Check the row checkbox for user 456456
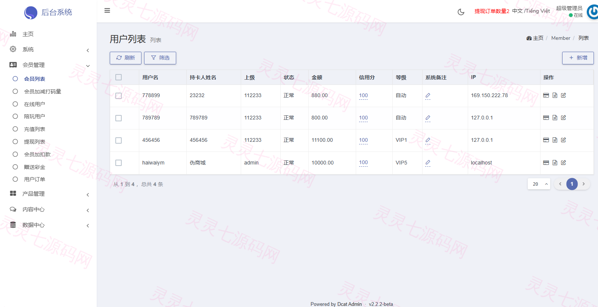 (x=119, y=140)
